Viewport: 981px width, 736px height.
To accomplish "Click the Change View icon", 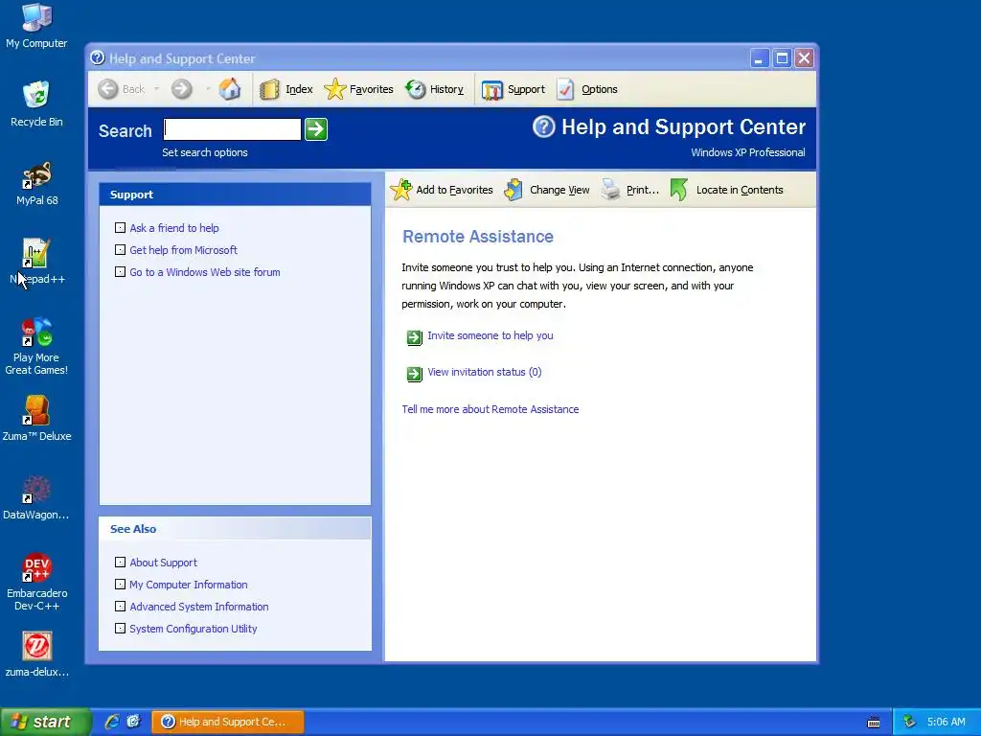I will coord(513,189).
